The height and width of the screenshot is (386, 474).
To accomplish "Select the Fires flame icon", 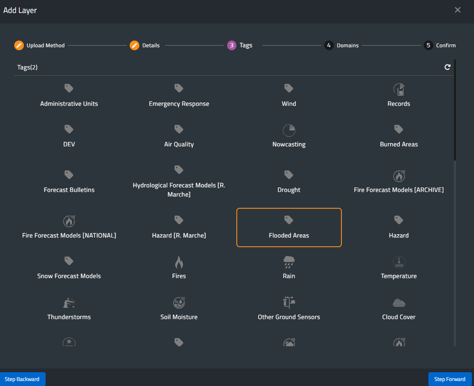I will 179,262.
